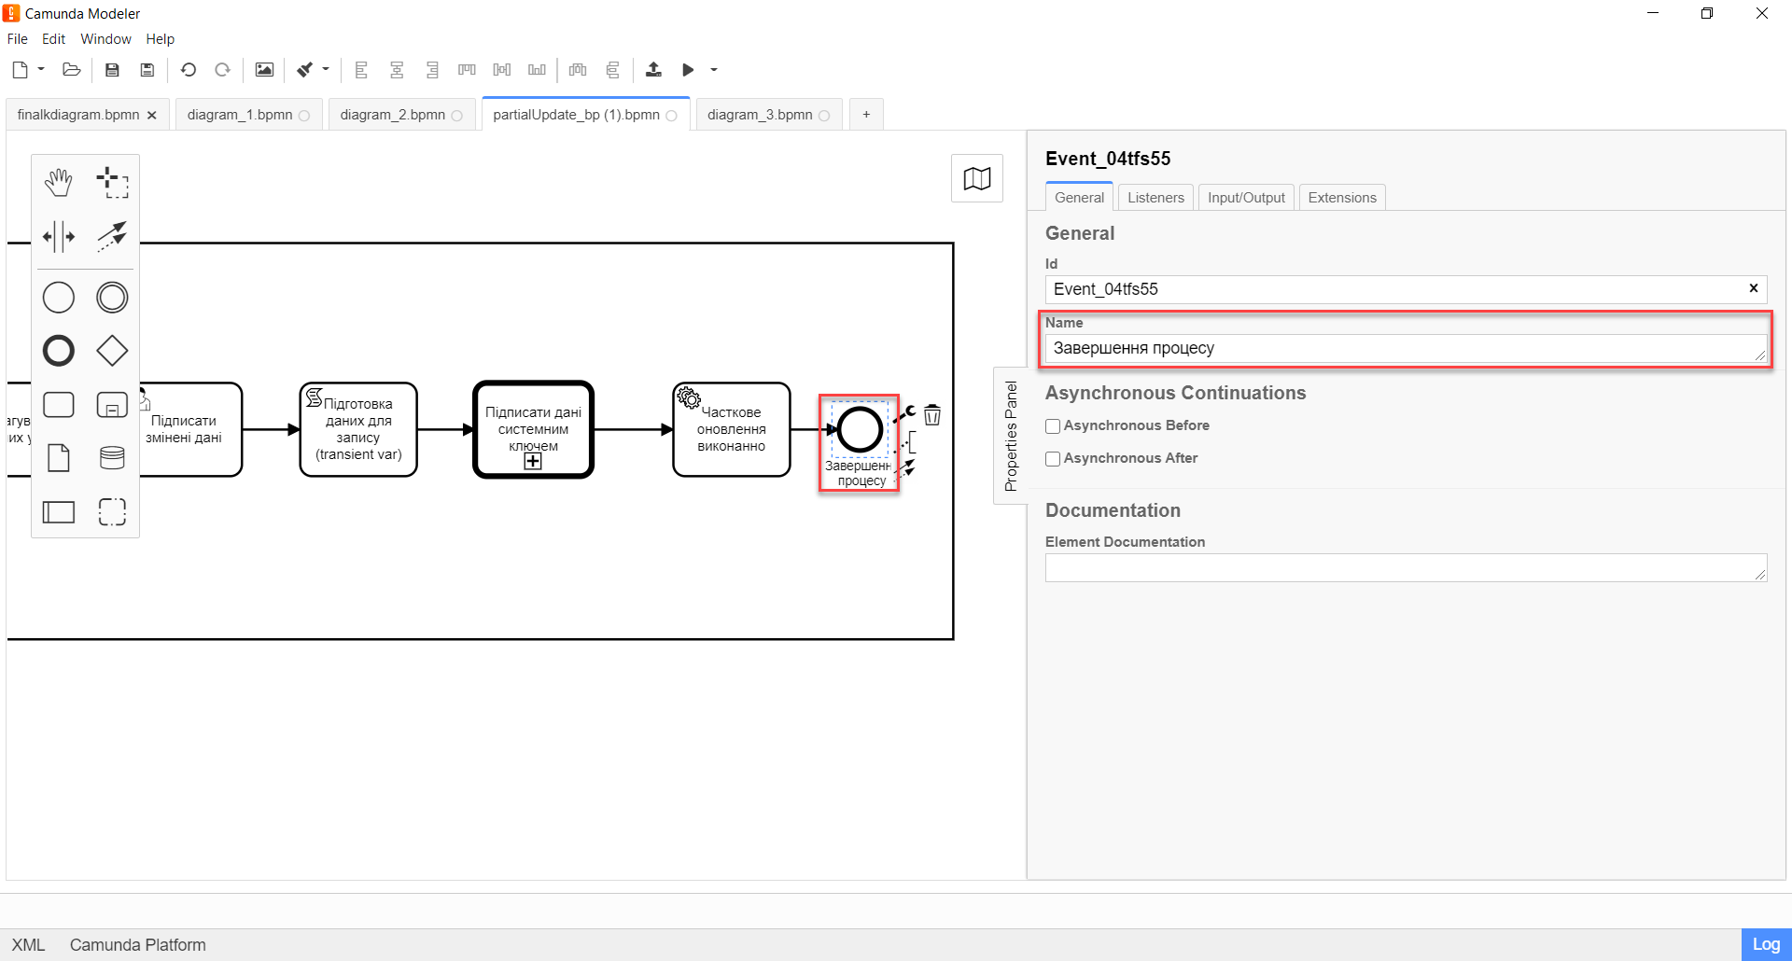Screen dimensions: 1792x961
Task: Open the Input/Output properties tab
Action: [1246, 197]
